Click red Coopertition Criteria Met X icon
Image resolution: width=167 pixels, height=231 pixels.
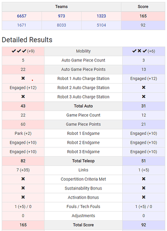(x=23, y=179)
